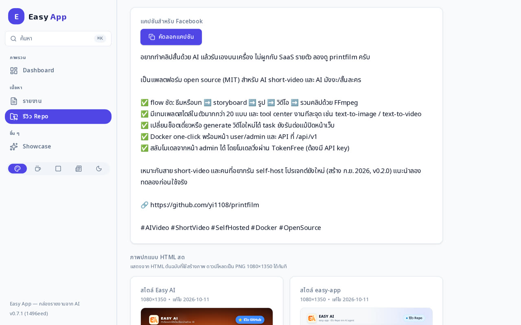
Task: Click the line about open source (MIT)
Action: coord(251,80)
